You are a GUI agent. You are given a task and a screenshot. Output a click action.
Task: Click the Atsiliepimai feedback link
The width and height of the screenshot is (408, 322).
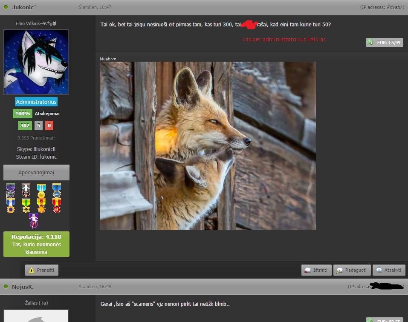[x=47, y=114]
